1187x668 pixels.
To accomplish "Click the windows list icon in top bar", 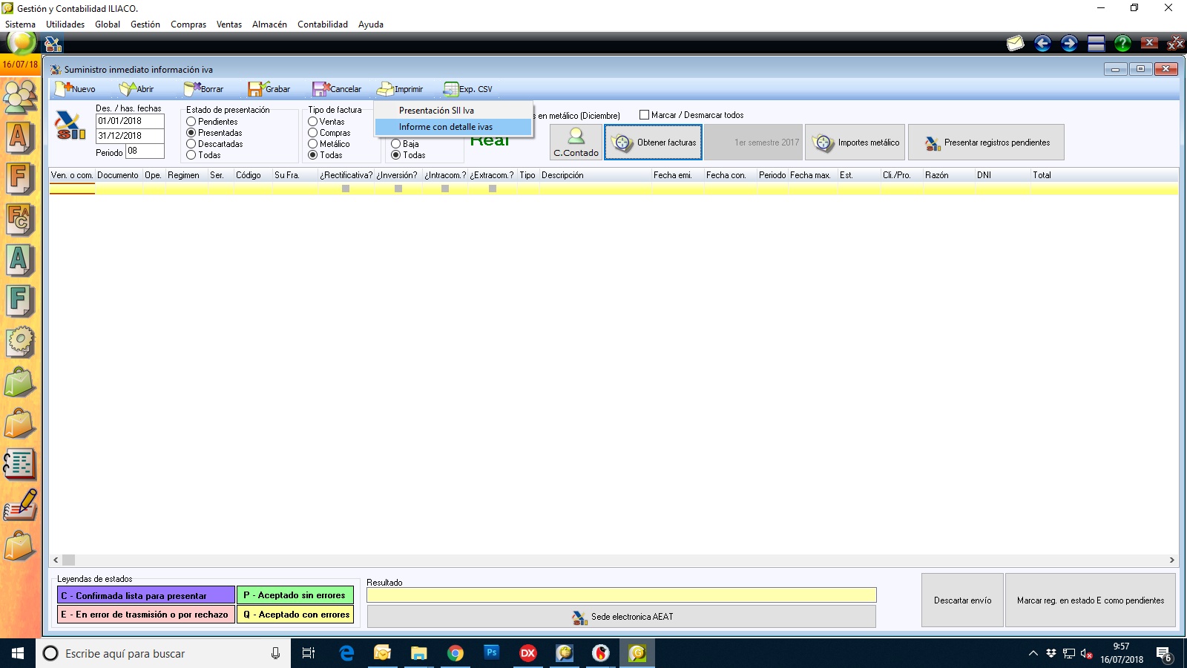I will [x=1096, y=43].
